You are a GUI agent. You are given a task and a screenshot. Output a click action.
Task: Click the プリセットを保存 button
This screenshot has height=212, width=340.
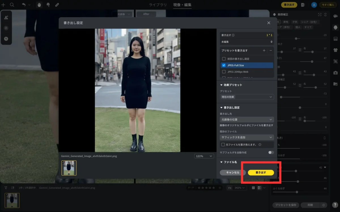point(286,205)
